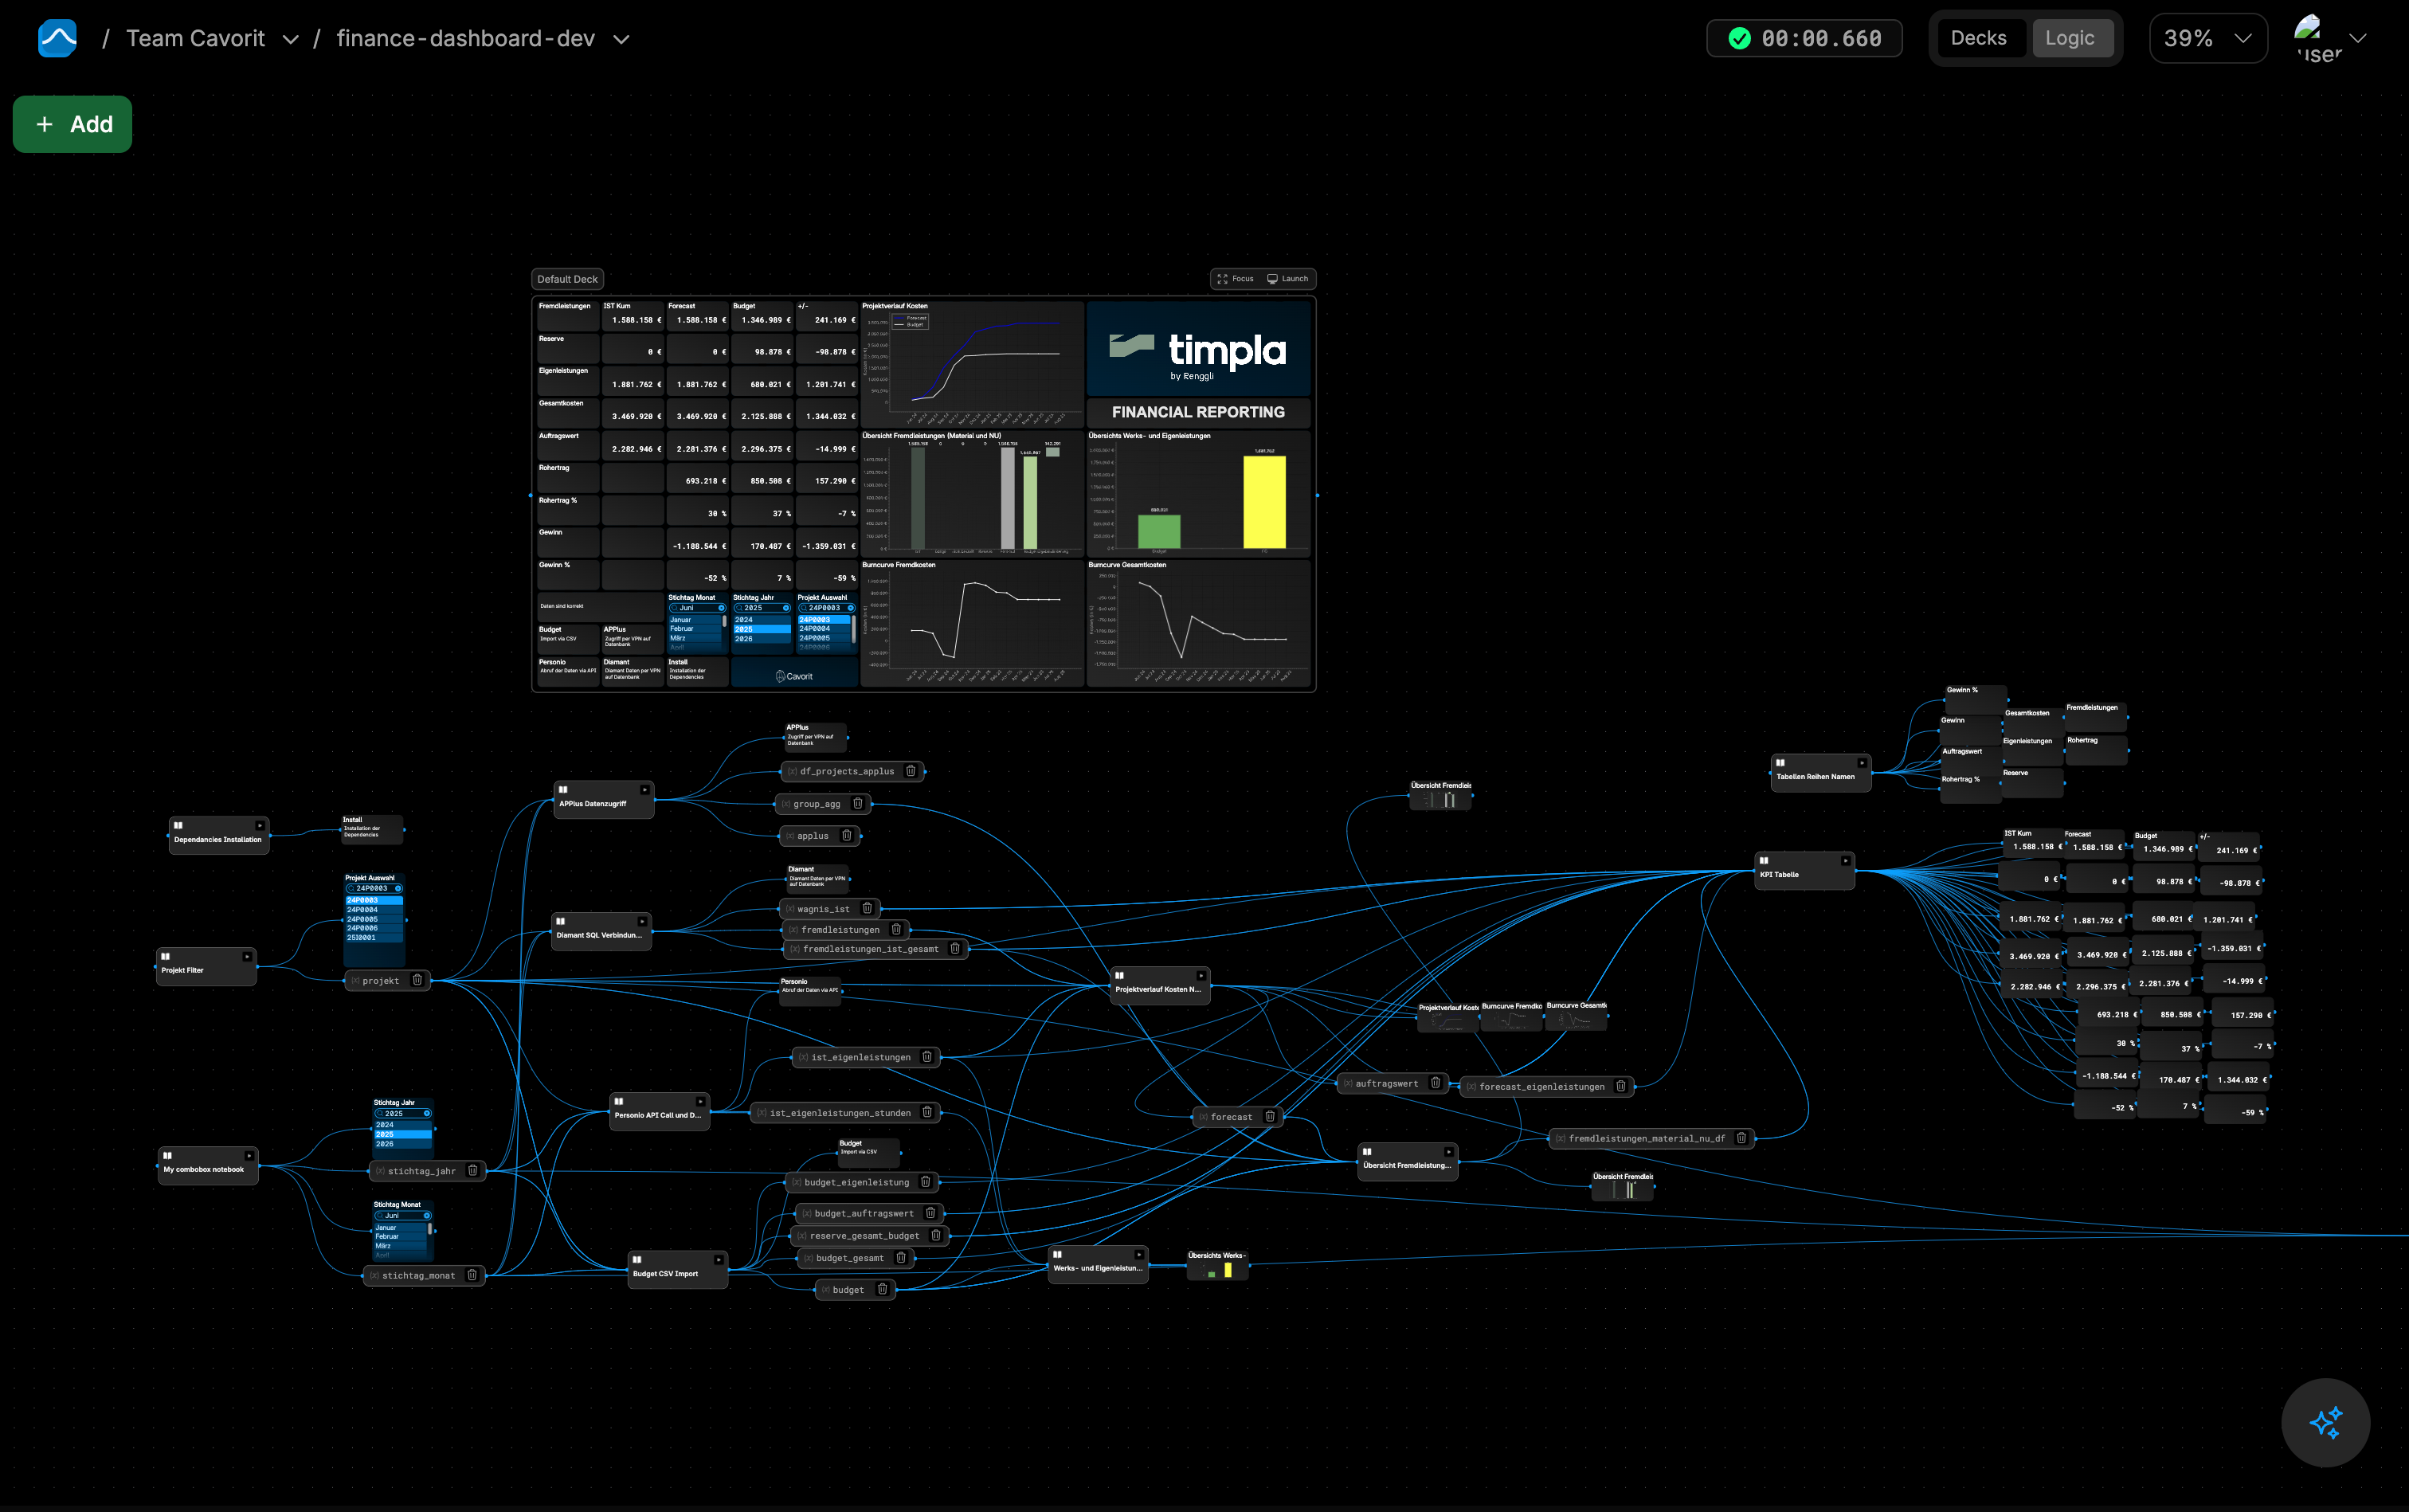This screenshot has width=2409, height=1512.
Task: Run the APPlus Datenzugriff notebook
Action: point(644,790)
